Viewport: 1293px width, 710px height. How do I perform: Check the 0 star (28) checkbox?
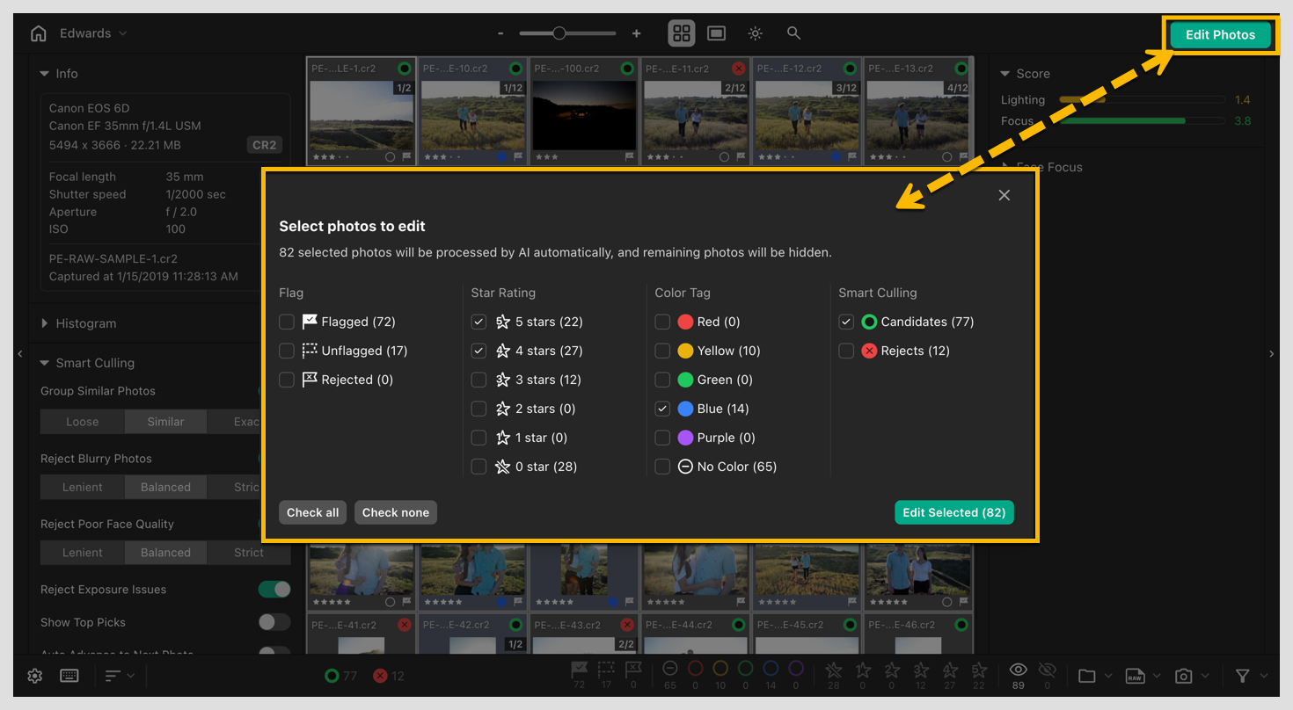478,467
